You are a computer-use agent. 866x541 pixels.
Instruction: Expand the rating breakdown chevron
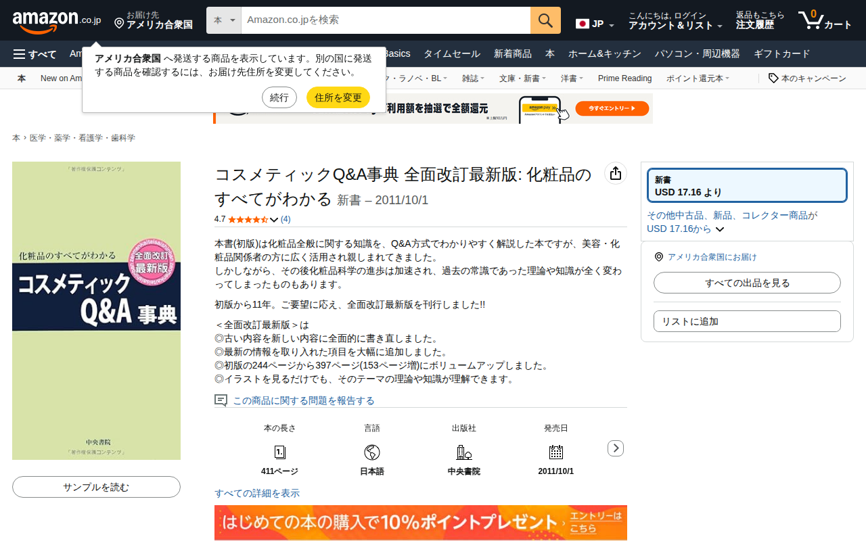click(274, 220)
